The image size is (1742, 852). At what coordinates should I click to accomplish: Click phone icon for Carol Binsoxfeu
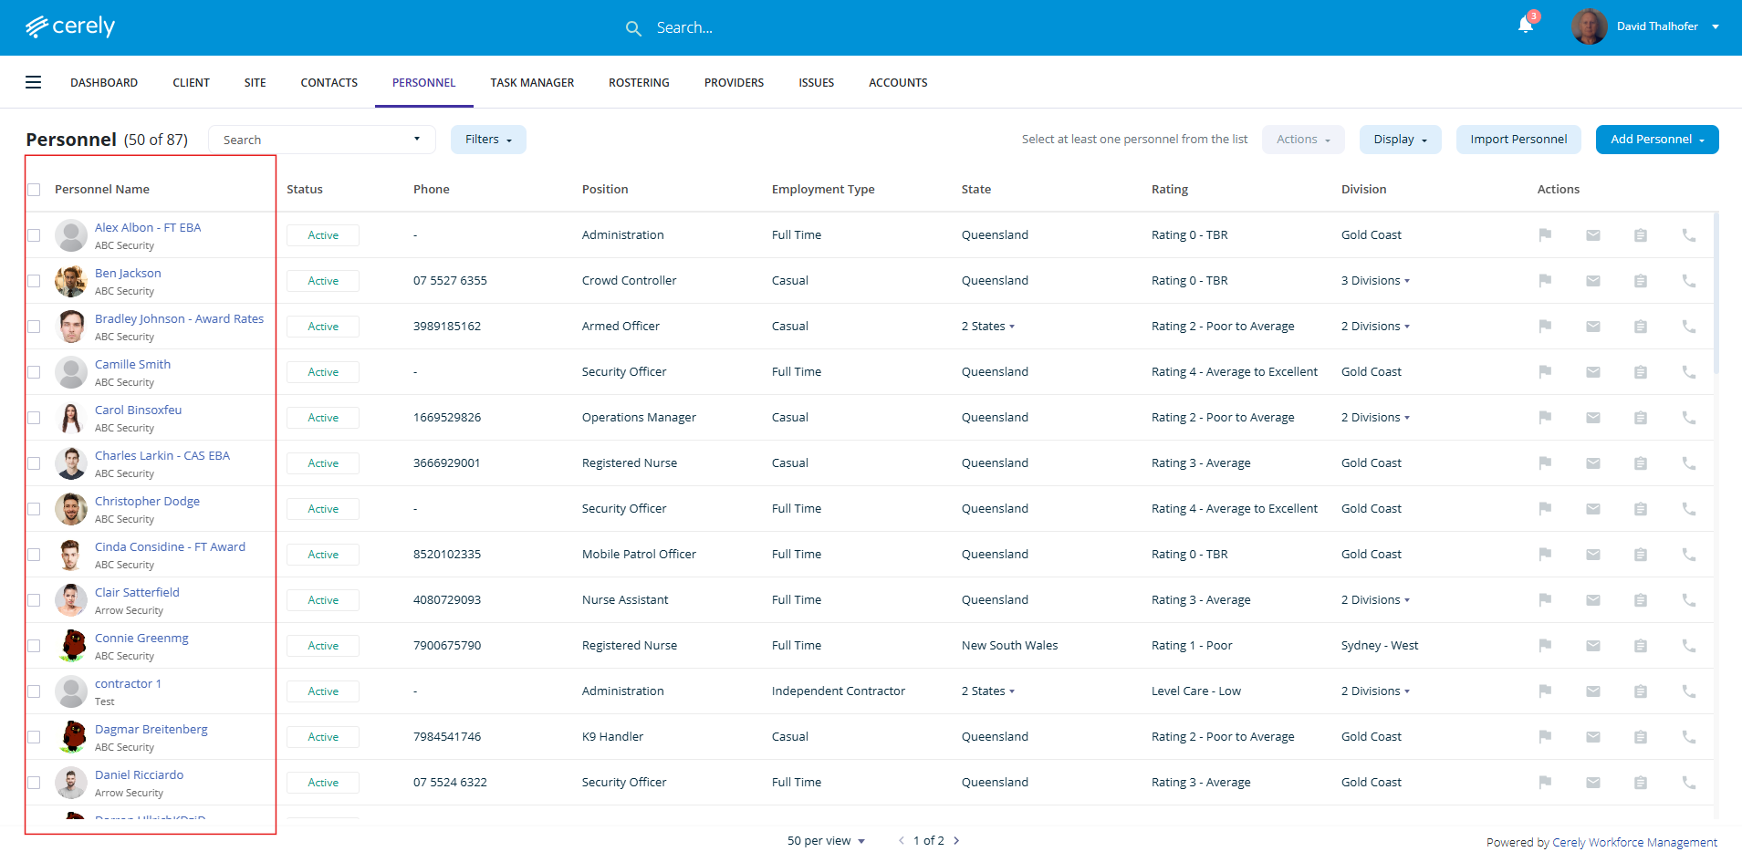click(1688, 418)
